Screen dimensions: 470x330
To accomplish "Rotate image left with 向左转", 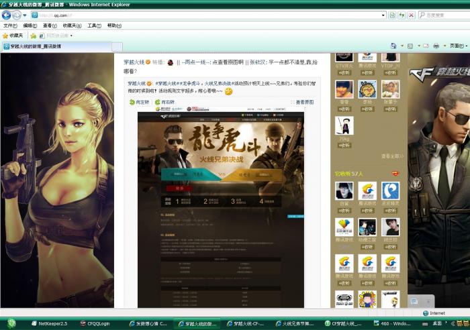I will coord(139,102).
